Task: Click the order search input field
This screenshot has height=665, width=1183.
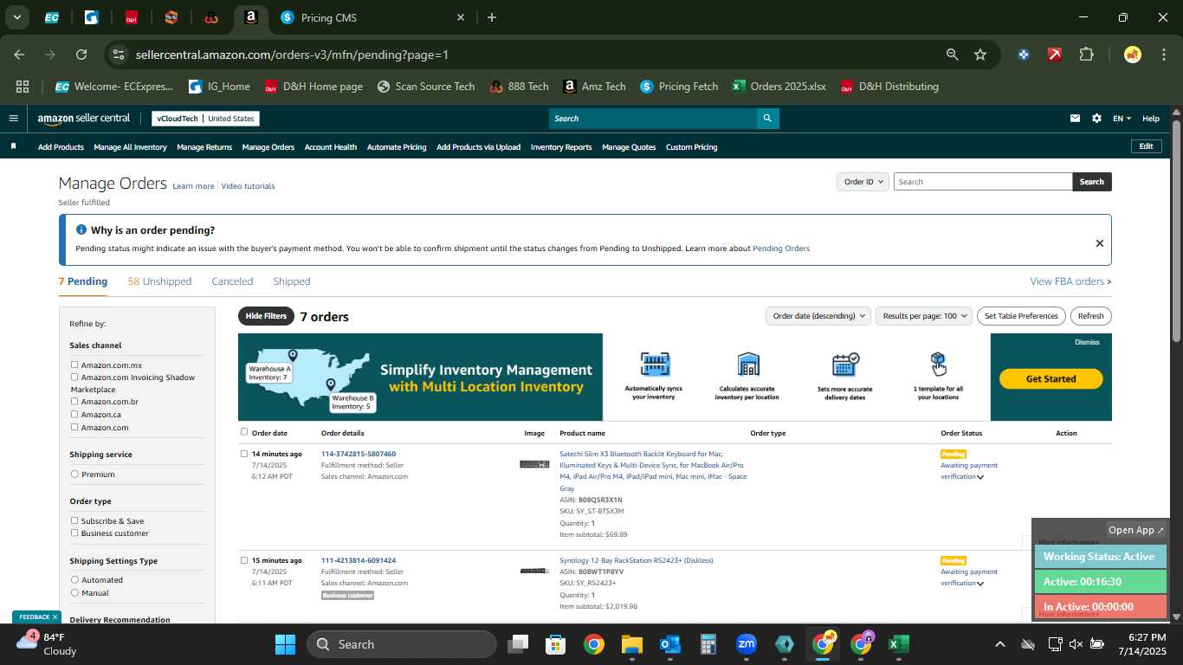Action: click(x=983, y=182)
